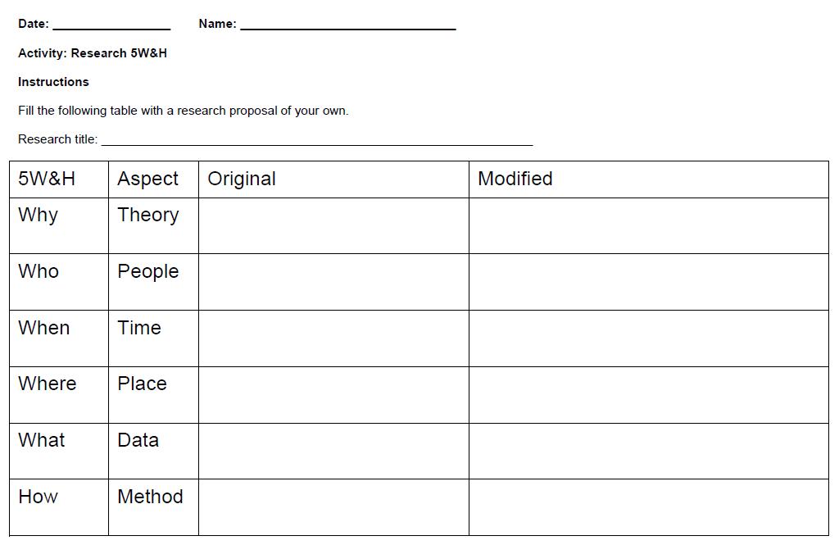Click the Original cell in How row
The image size is (839, 545).
(333, 507)
